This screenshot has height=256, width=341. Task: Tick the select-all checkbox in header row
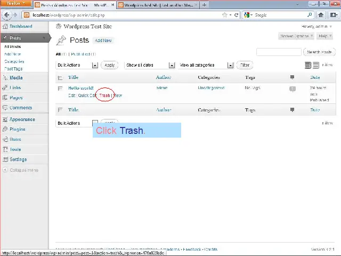click(60, 78)
